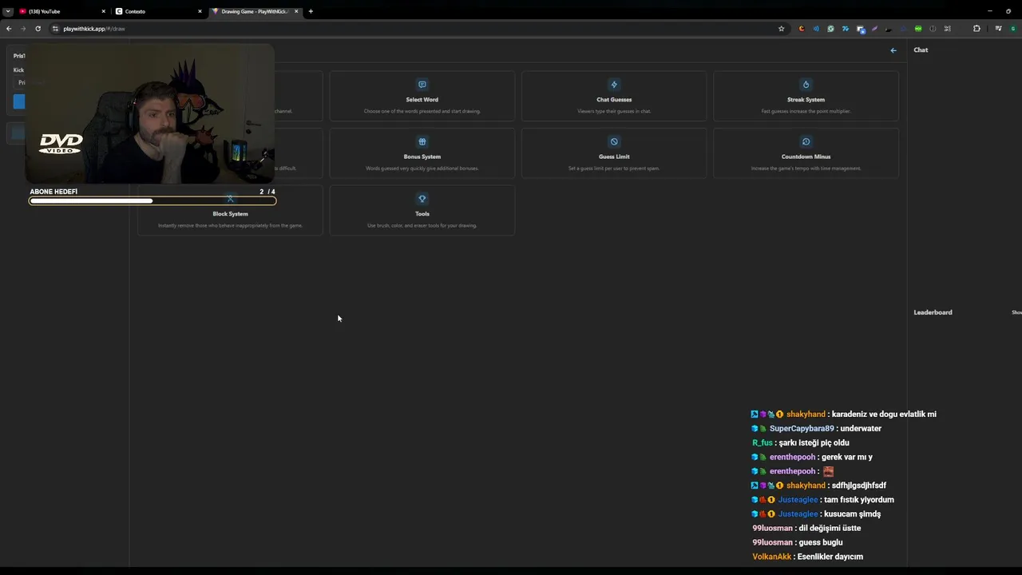Image resolution: width=1022 pixels, height=575 pixels.
Task: Open a new browser tab with plus
Action: coord(311,11)
